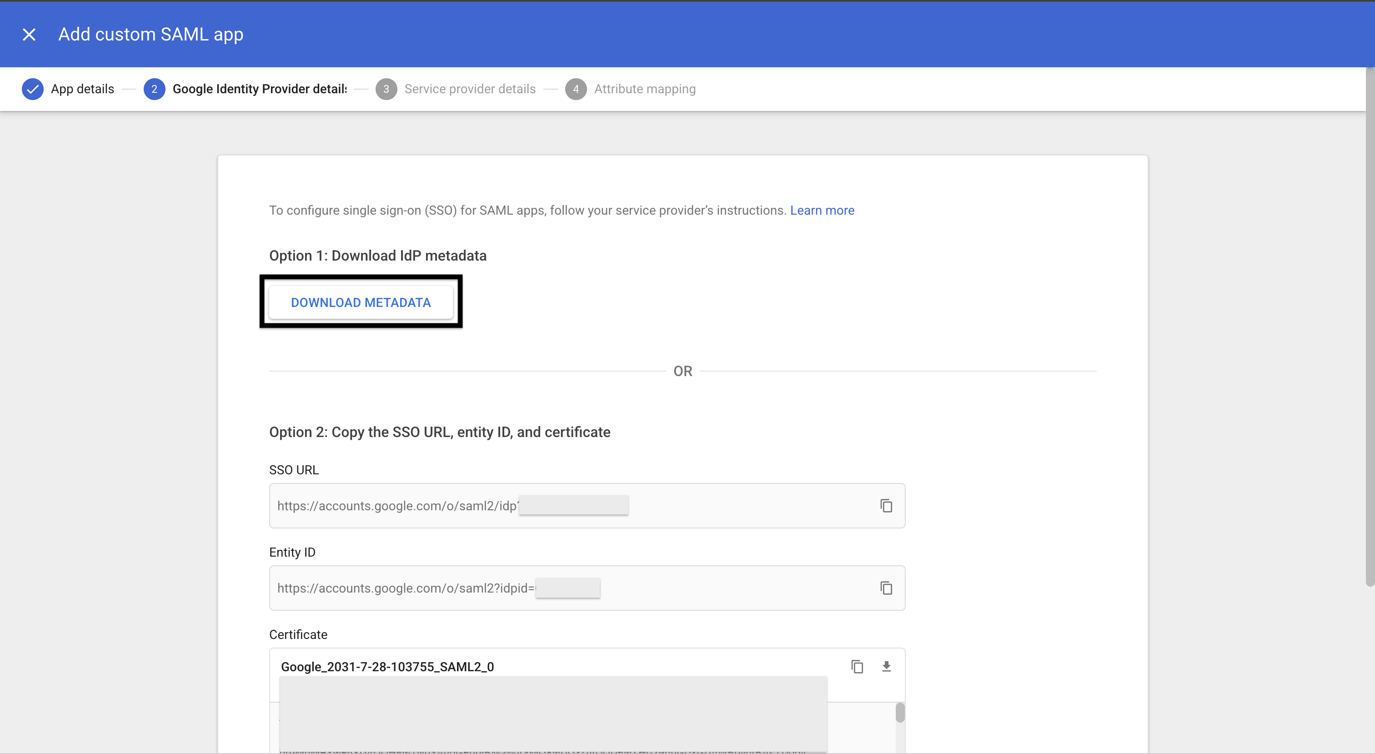The width and height of the screenshot is (1375, 754).
Task: Click step number 3 circle
Action: coord(386,89)
